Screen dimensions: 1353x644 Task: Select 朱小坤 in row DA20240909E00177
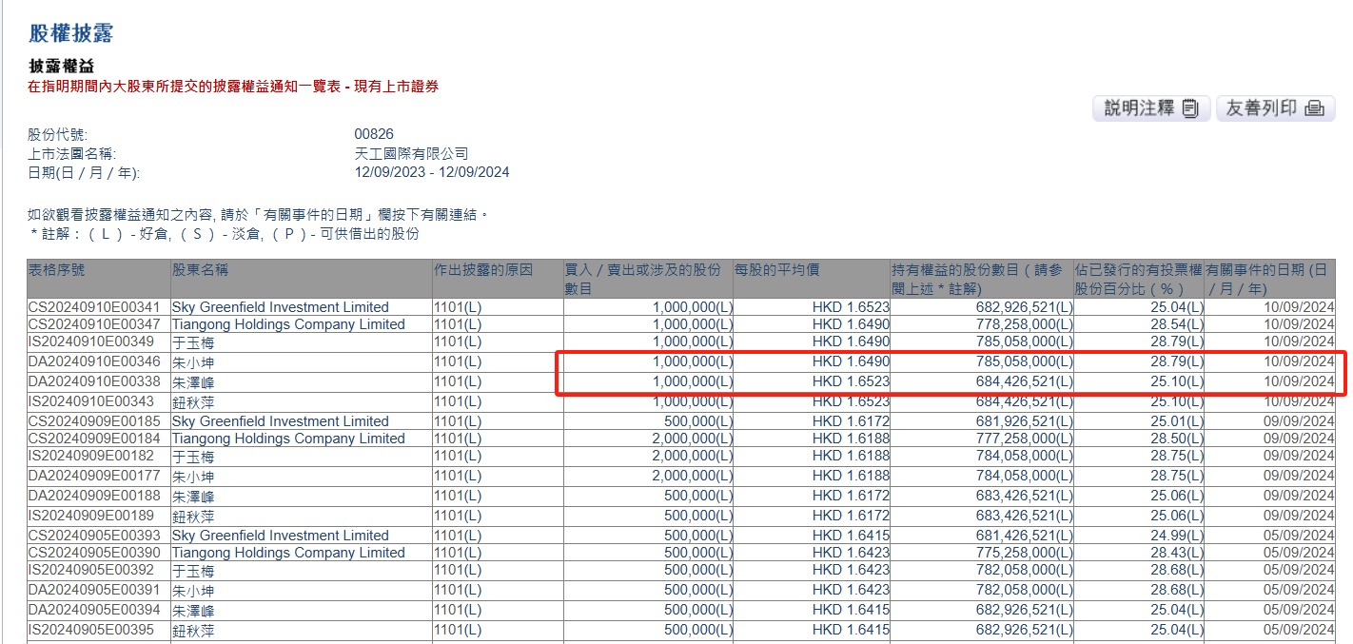[193, 477]
